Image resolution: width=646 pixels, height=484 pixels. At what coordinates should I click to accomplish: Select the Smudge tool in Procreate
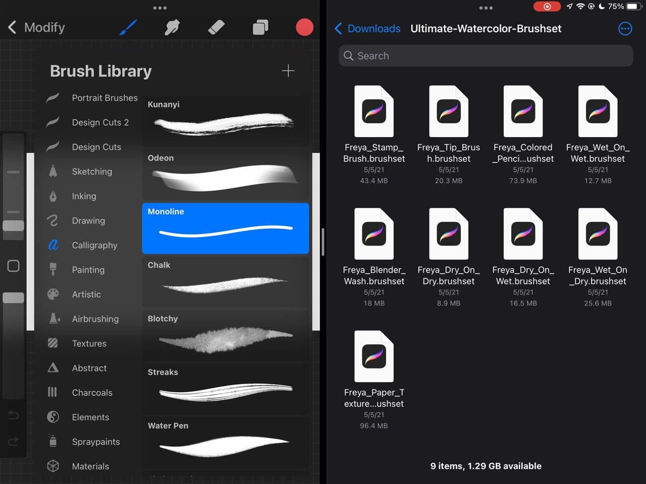(172, 27)
